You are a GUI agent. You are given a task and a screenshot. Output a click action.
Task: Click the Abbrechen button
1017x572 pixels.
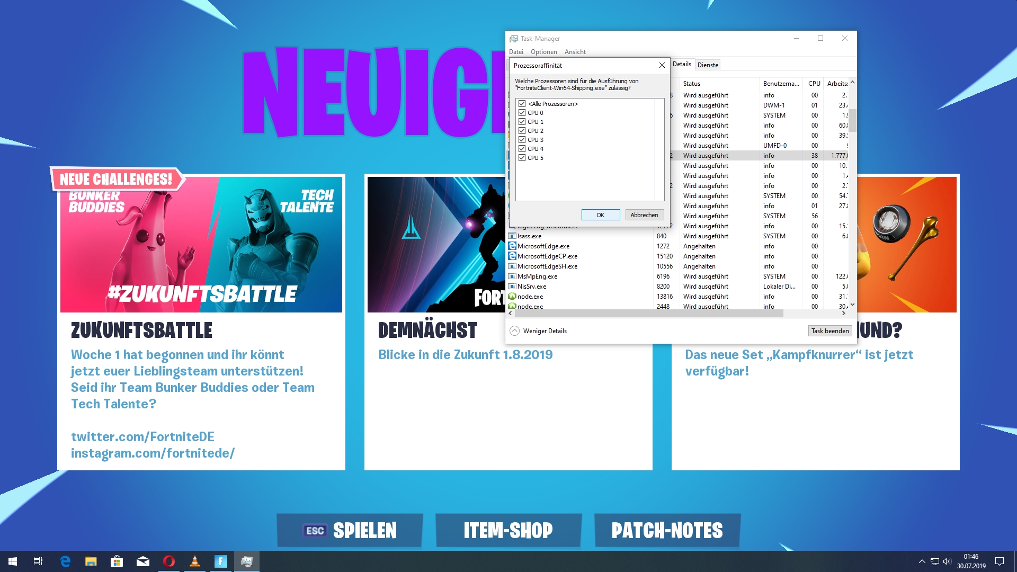click(644, 215)
